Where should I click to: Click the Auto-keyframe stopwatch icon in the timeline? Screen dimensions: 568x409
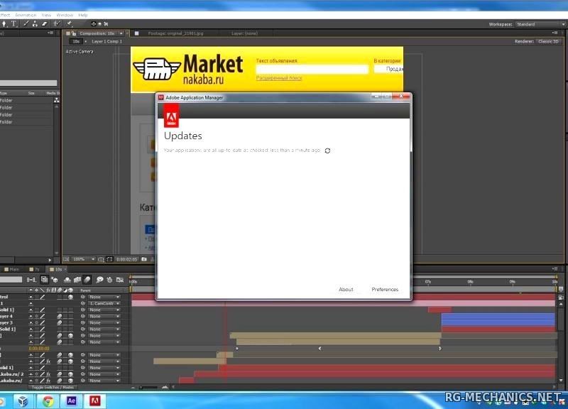coord(110,280)
